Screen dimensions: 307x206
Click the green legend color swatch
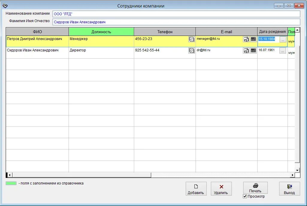click(11, 183)
